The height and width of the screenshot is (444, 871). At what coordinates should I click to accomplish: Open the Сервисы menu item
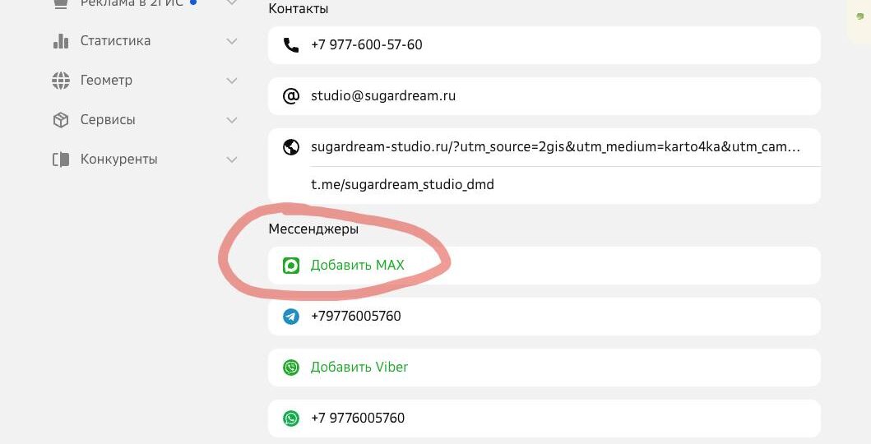click(x=108, y=120)
